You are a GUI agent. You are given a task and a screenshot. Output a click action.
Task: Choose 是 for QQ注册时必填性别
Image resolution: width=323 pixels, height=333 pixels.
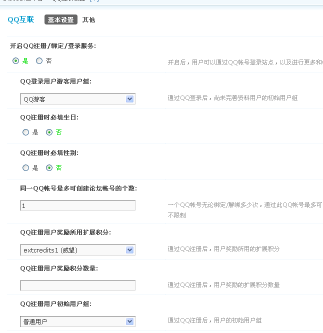pos(26,168)
